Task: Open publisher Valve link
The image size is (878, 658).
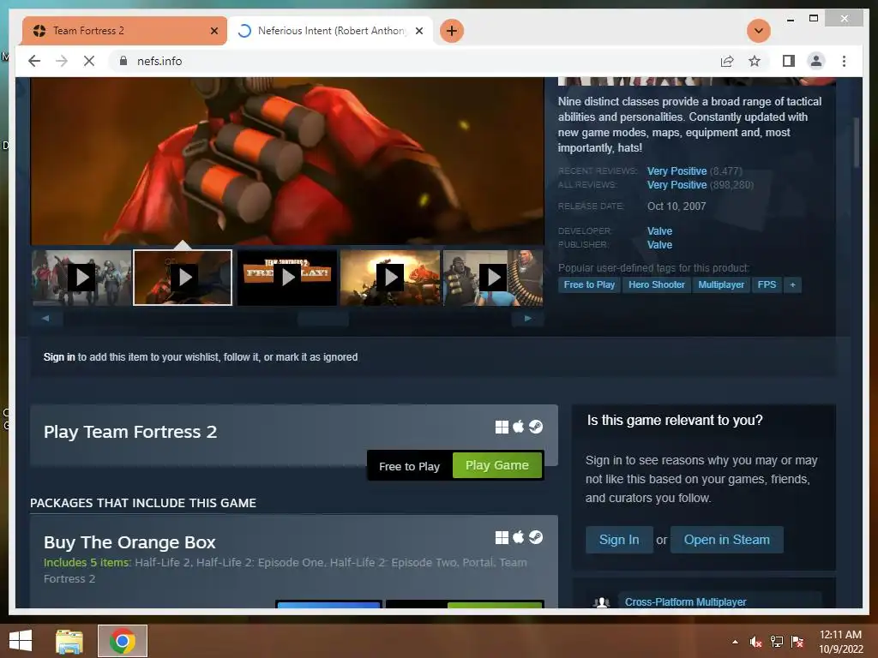Action: [x=659, y=244]
